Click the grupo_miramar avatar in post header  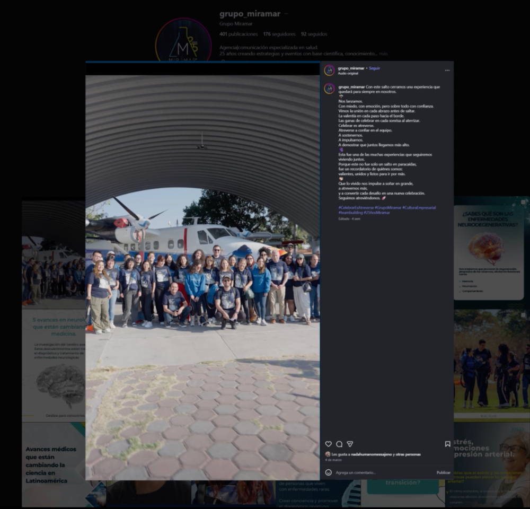pyautogui.click(x=329, y=71)
